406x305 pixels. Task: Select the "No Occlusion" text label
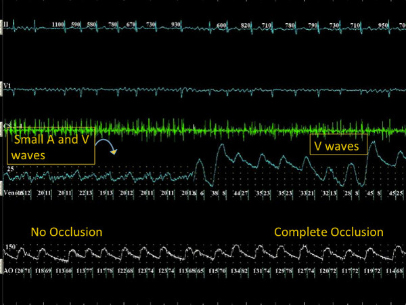click(66, 232)
